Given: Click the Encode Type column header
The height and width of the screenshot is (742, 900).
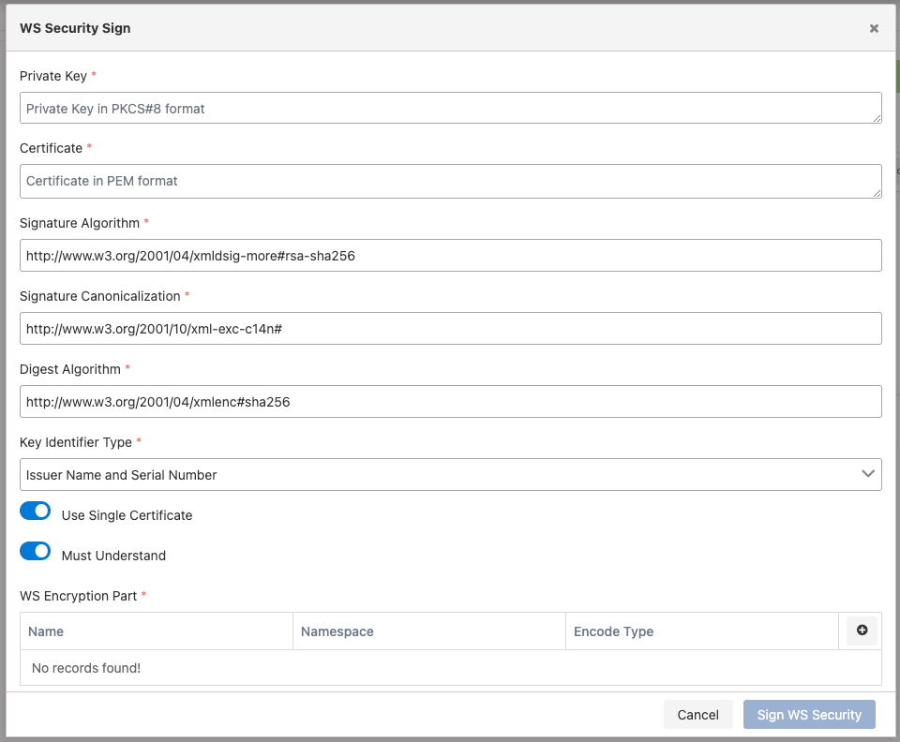Looking at the screenshot, I should click(x=613, y=631).
